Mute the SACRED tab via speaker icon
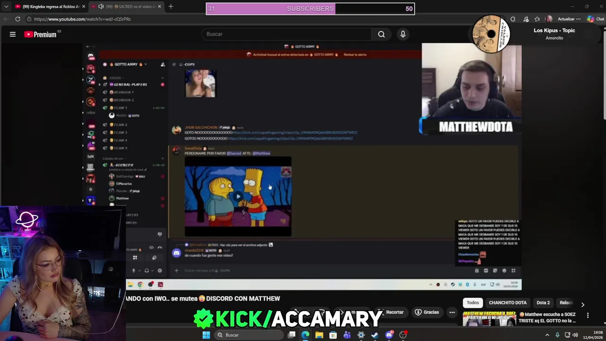The height and width of the screenshot is (341, 606). [x=101, y=7]
